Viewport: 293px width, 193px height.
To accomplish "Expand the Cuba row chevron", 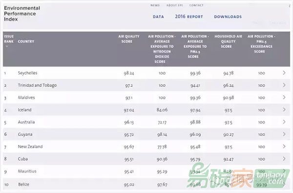I will coord(284,159).
